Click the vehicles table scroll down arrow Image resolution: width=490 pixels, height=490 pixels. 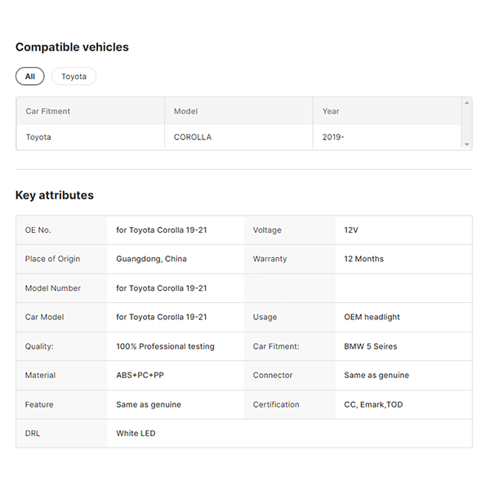[x=467, y=145]
